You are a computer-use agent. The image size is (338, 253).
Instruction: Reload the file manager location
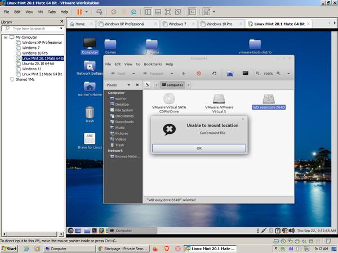click(x=214, y=73)
